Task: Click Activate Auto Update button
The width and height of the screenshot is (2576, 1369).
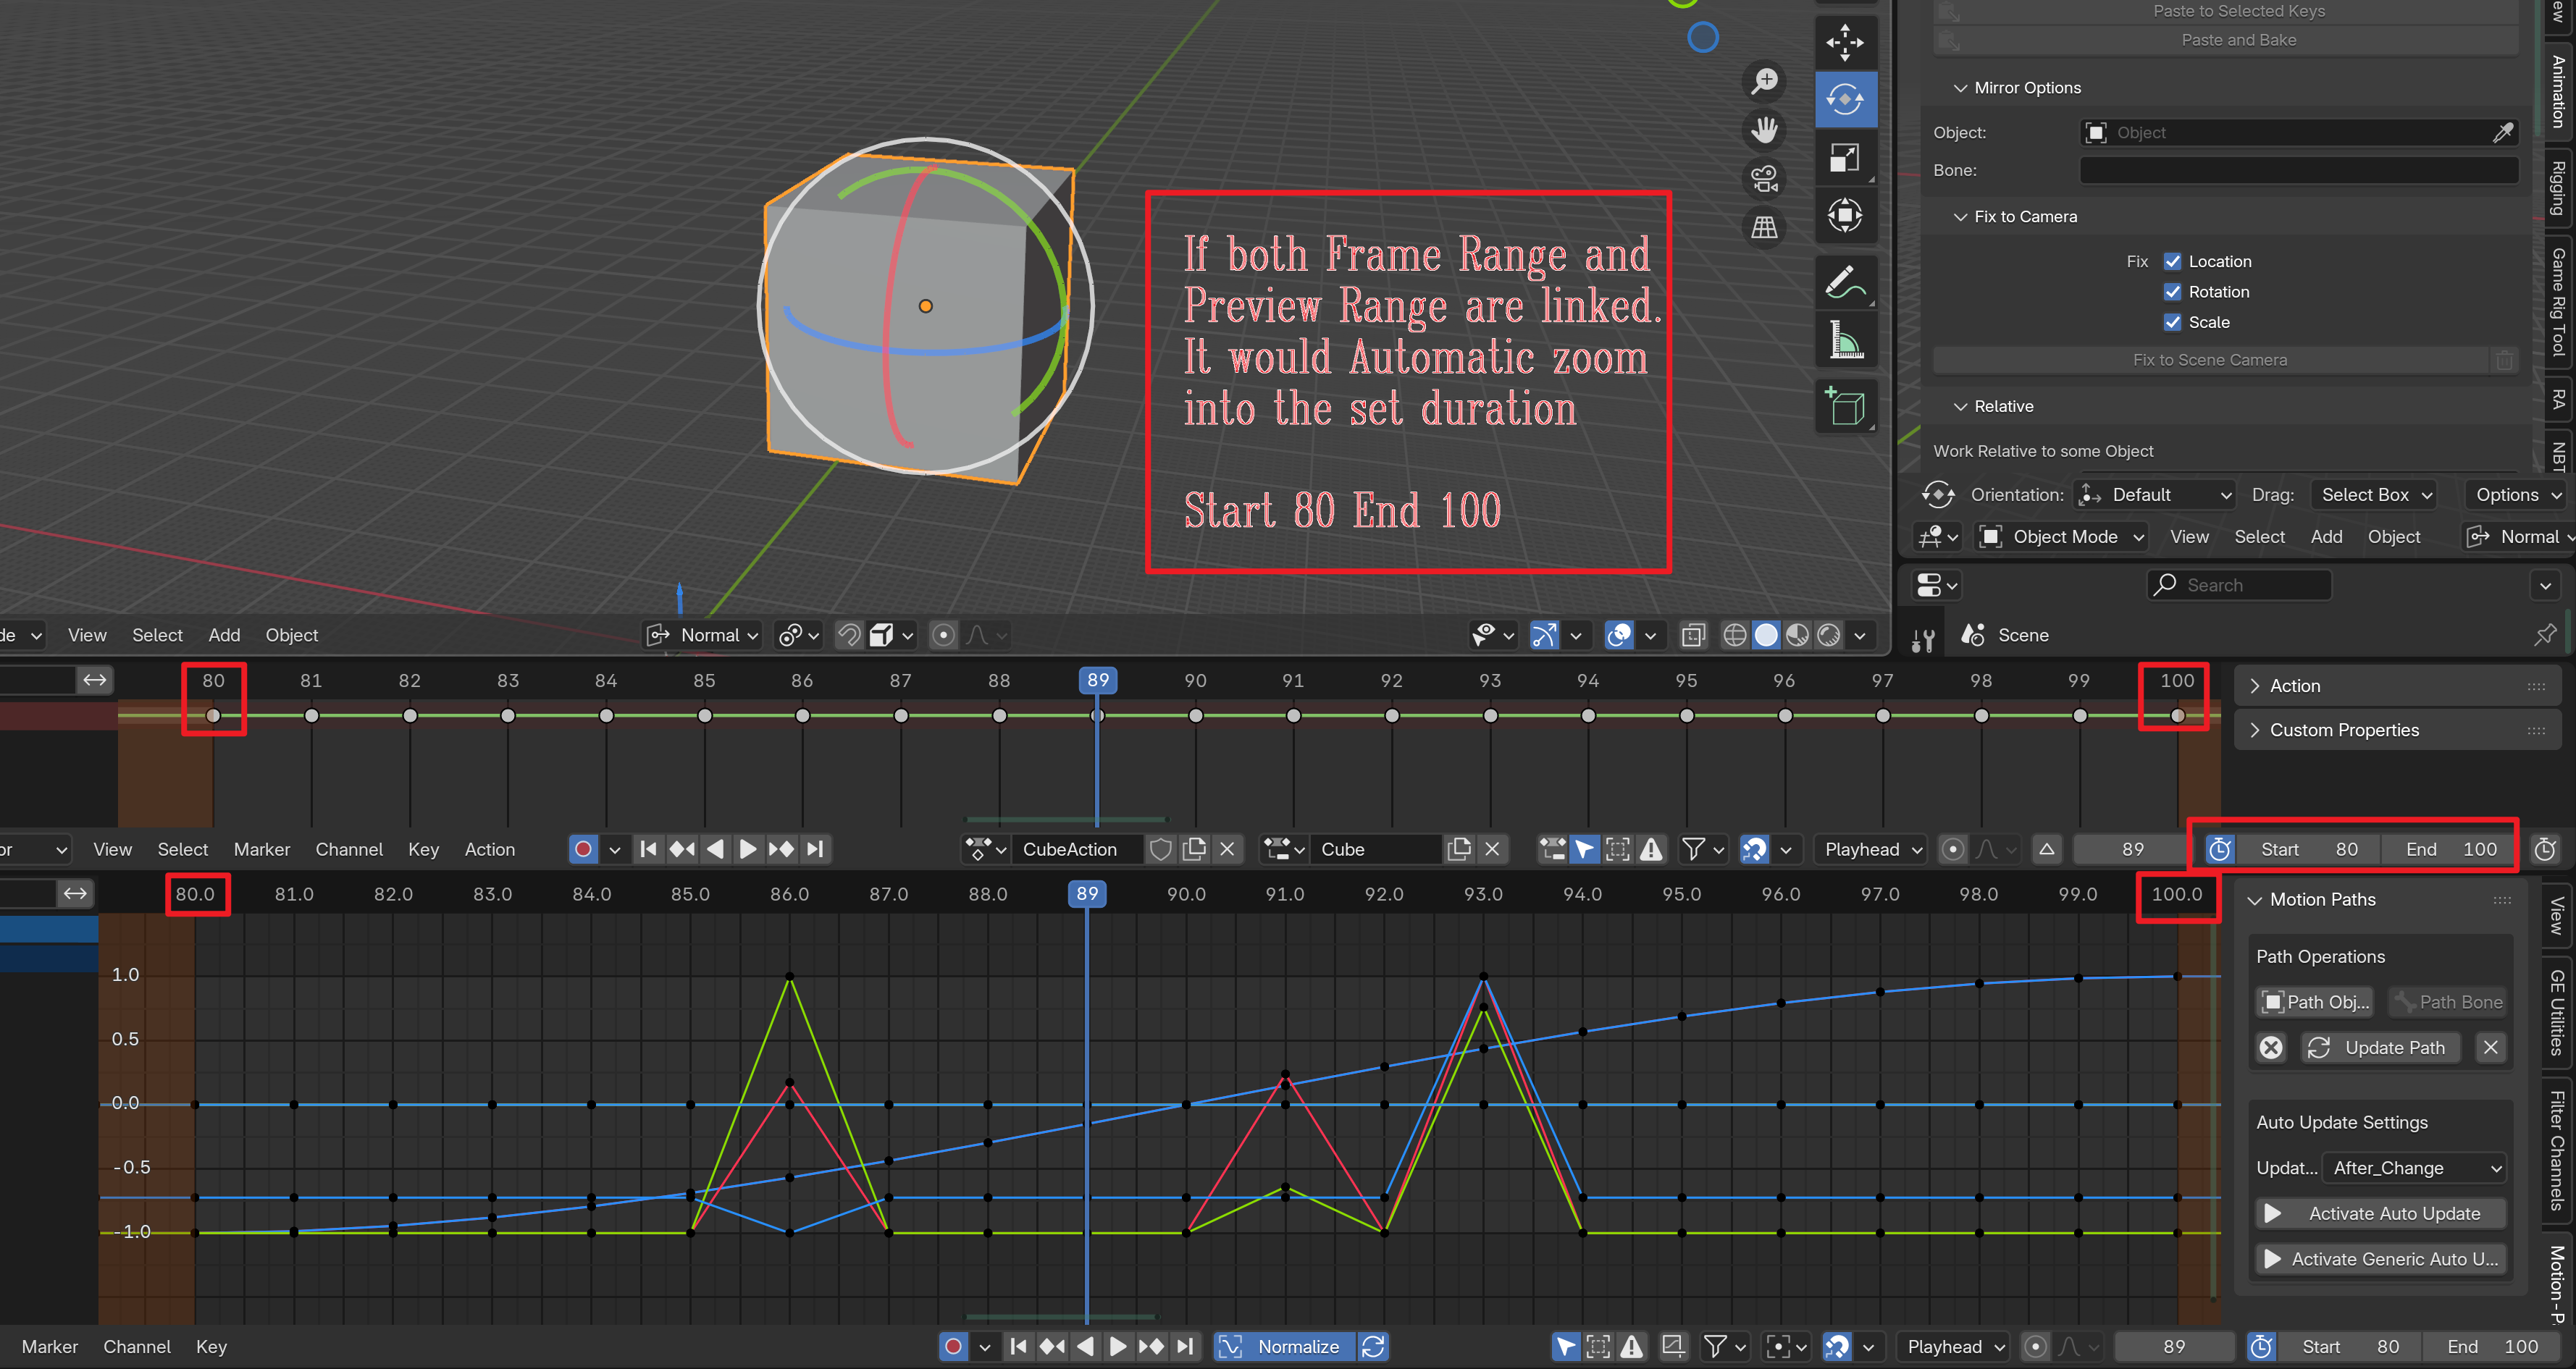Action: coord(2380,1213)
